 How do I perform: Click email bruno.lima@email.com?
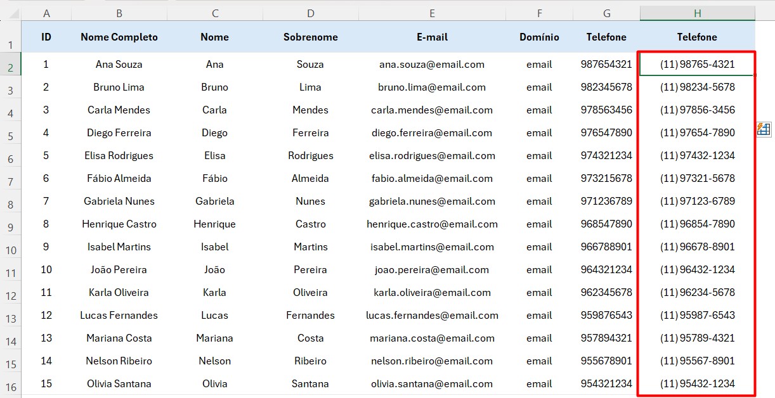click(432, 87)
